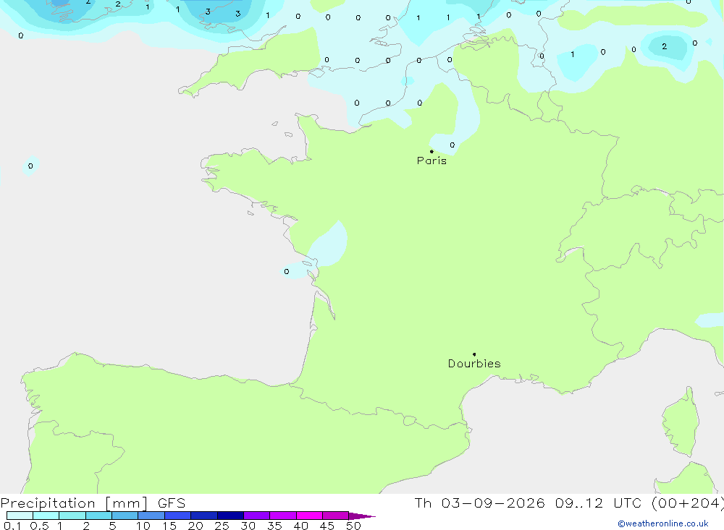
Task: Click the 50 legend scale label
Action: (x=354, y=526)
